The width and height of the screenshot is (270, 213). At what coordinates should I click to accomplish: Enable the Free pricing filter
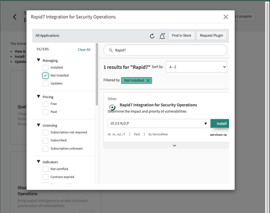(45, 104)
